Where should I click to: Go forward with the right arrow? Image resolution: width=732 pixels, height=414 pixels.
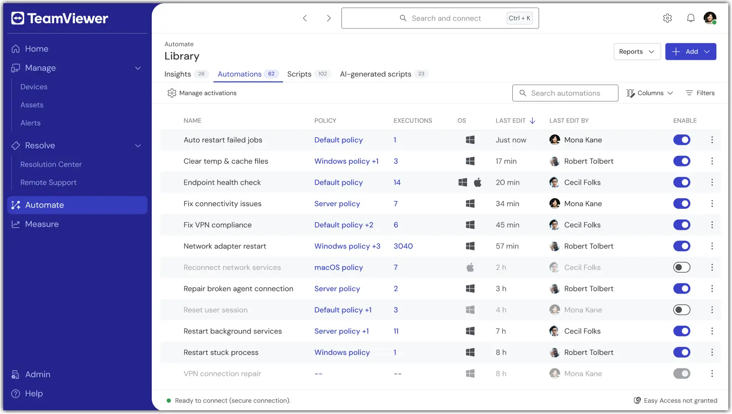point(329,18)
